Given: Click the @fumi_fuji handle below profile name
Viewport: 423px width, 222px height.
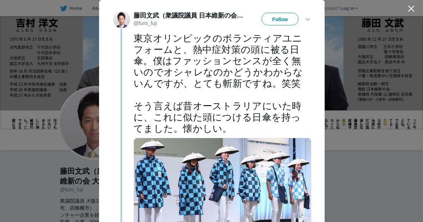Looking at the screenshot, I should (72, 190).
